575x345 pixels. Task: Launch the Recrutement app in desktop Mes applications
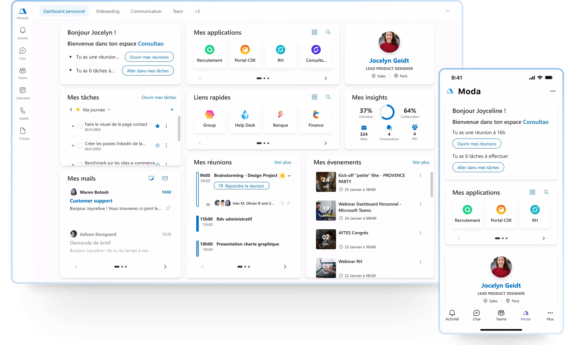click(210, 54)
